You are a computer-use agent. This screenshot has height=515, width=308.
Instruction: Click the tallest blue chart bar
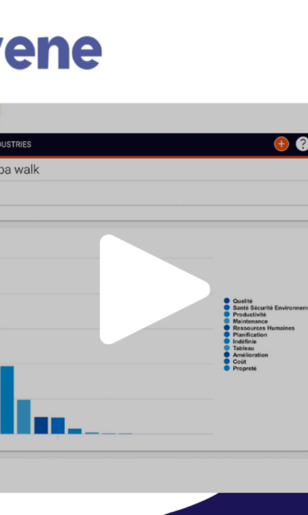point(7,399)
